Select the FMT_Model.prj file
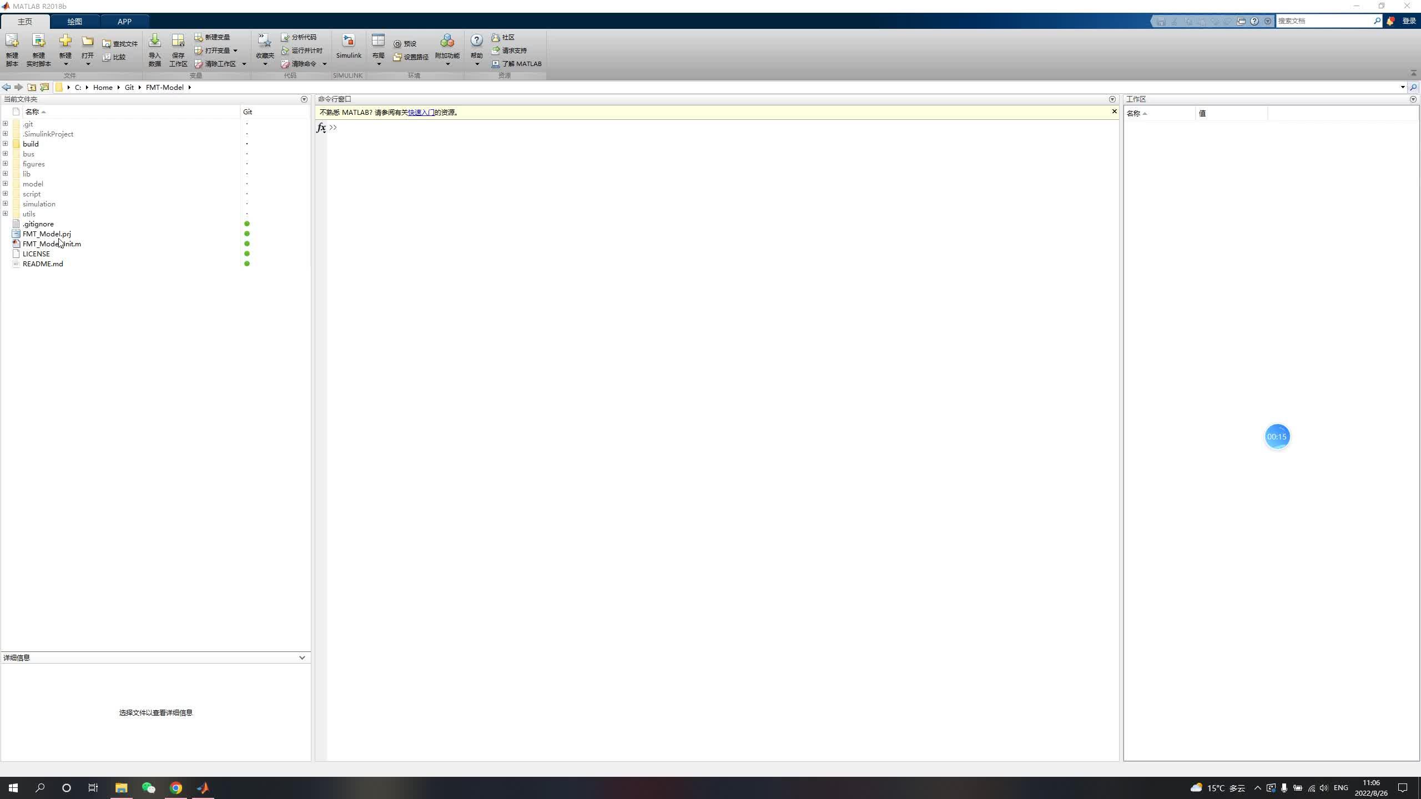 47,234
